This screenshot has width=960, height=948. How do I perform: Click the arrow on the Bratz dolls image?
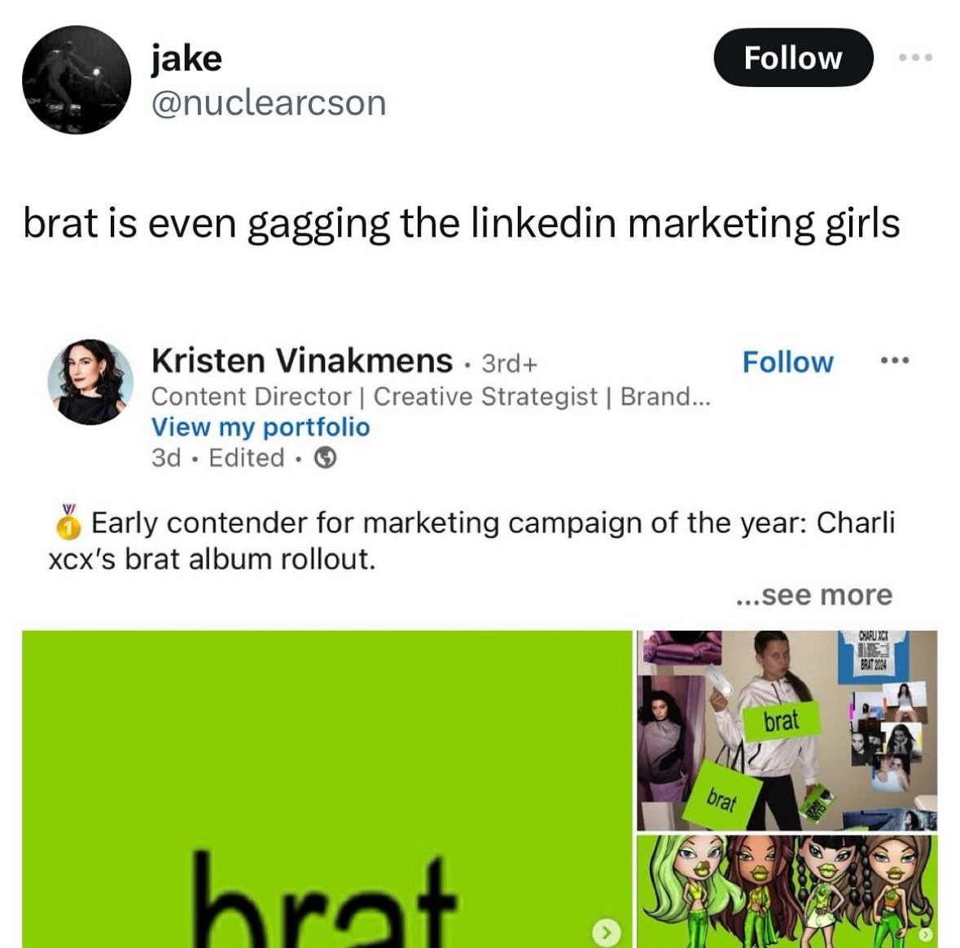click(927, 934)
